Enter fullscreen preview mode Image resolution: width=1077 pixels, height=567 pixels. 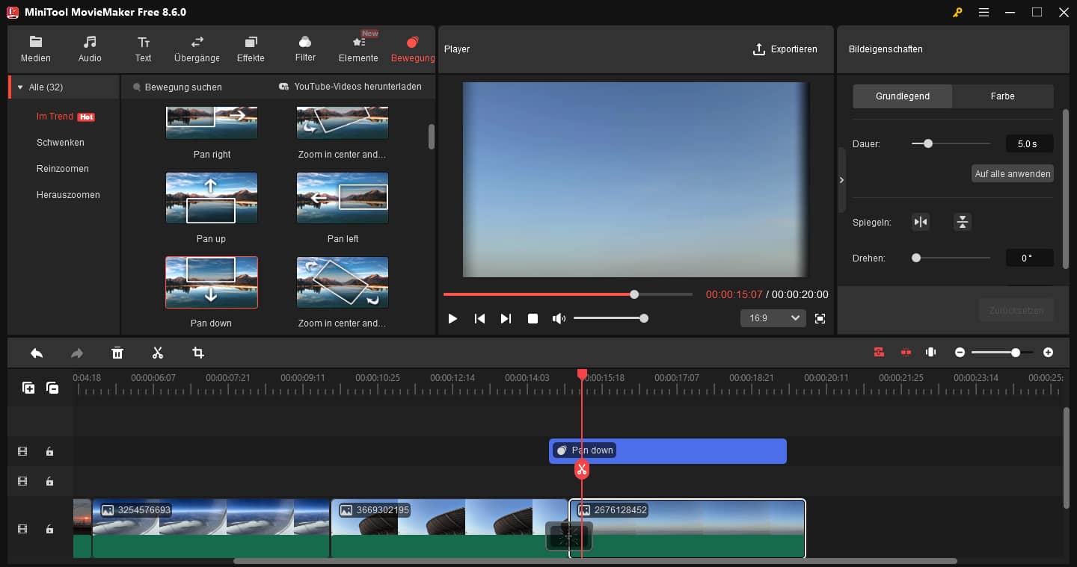820,318
